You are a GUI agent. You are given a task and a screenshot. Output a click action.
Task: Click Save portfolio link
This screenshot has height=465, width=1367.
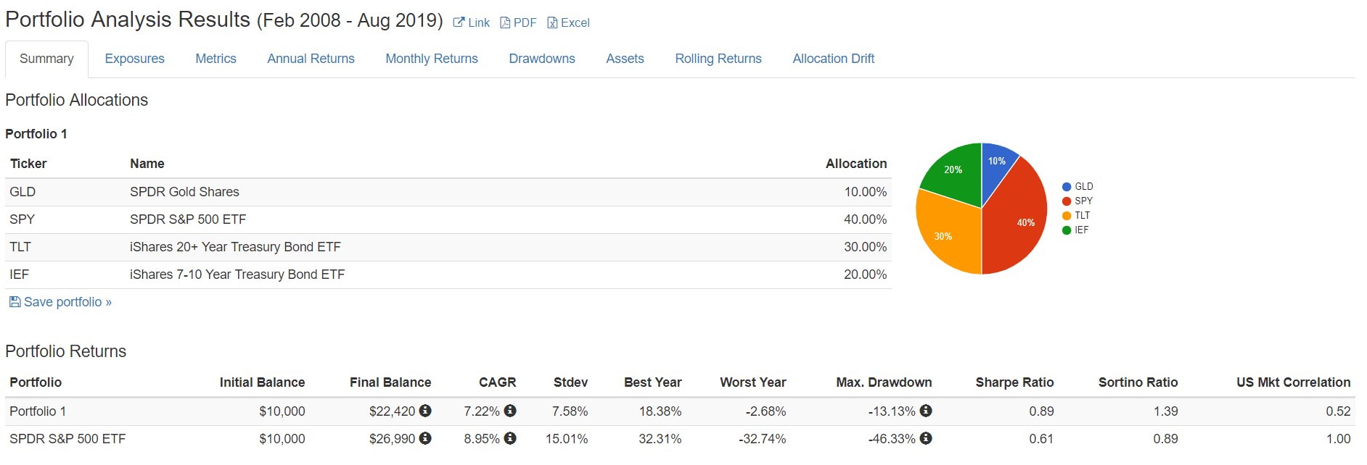[61, 302]
